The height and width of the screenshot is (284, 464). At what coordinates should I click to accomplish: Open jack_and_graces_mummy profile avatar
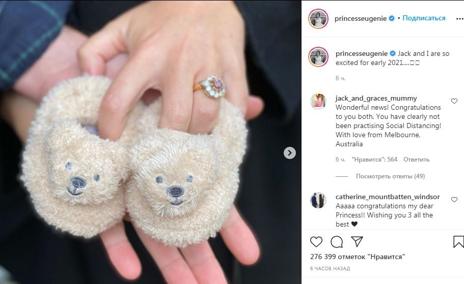318,102
